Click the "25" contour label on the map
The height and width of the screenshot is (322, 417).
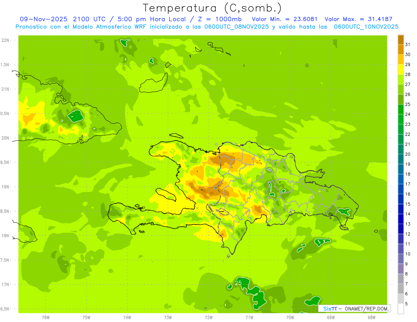[x=238, y=283]
